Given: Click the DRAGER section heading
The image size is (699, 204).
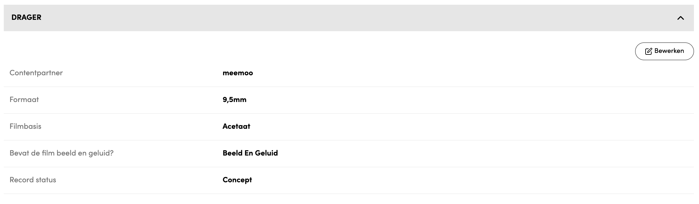Looking at the screenshot, I should [x=26, y=17].
